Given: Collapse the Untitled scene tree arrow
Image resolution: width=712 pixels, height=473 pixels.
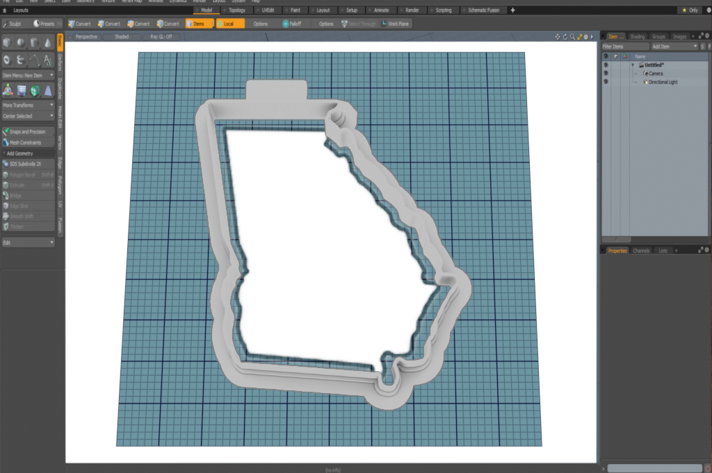Looking at the screenshot, I should [633, 65].
